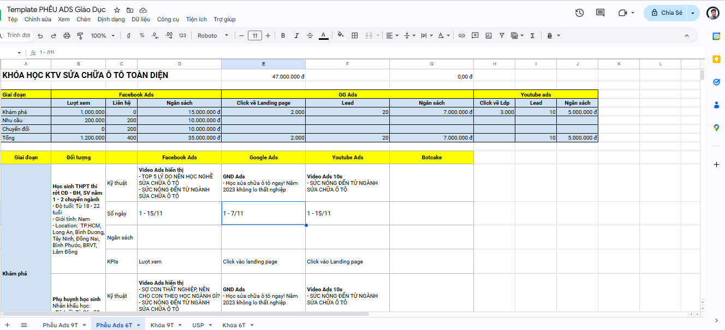Undo the last action

tap(40, 35)
